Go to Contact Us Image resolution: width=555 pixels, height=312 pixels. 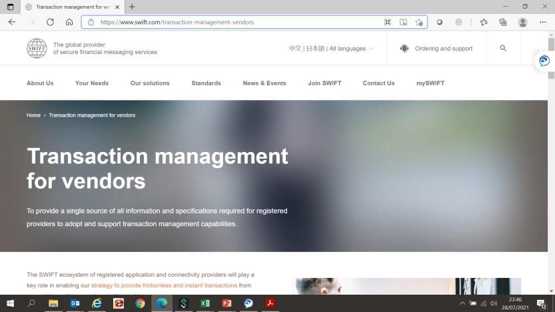pyautogui.click(x=378, y=83)
